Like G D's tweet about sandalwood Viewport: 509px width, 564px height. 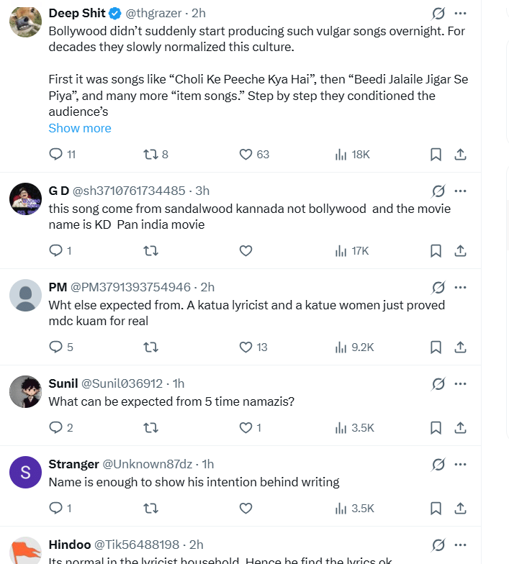[x=246, y=250]
